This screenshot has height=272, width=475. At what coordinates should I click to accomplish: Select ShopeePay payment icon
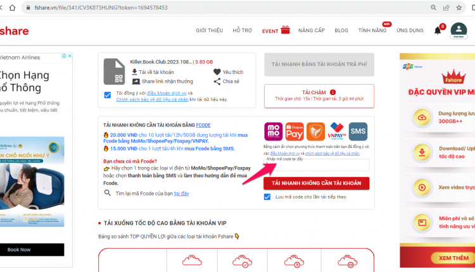pos(294,132)
